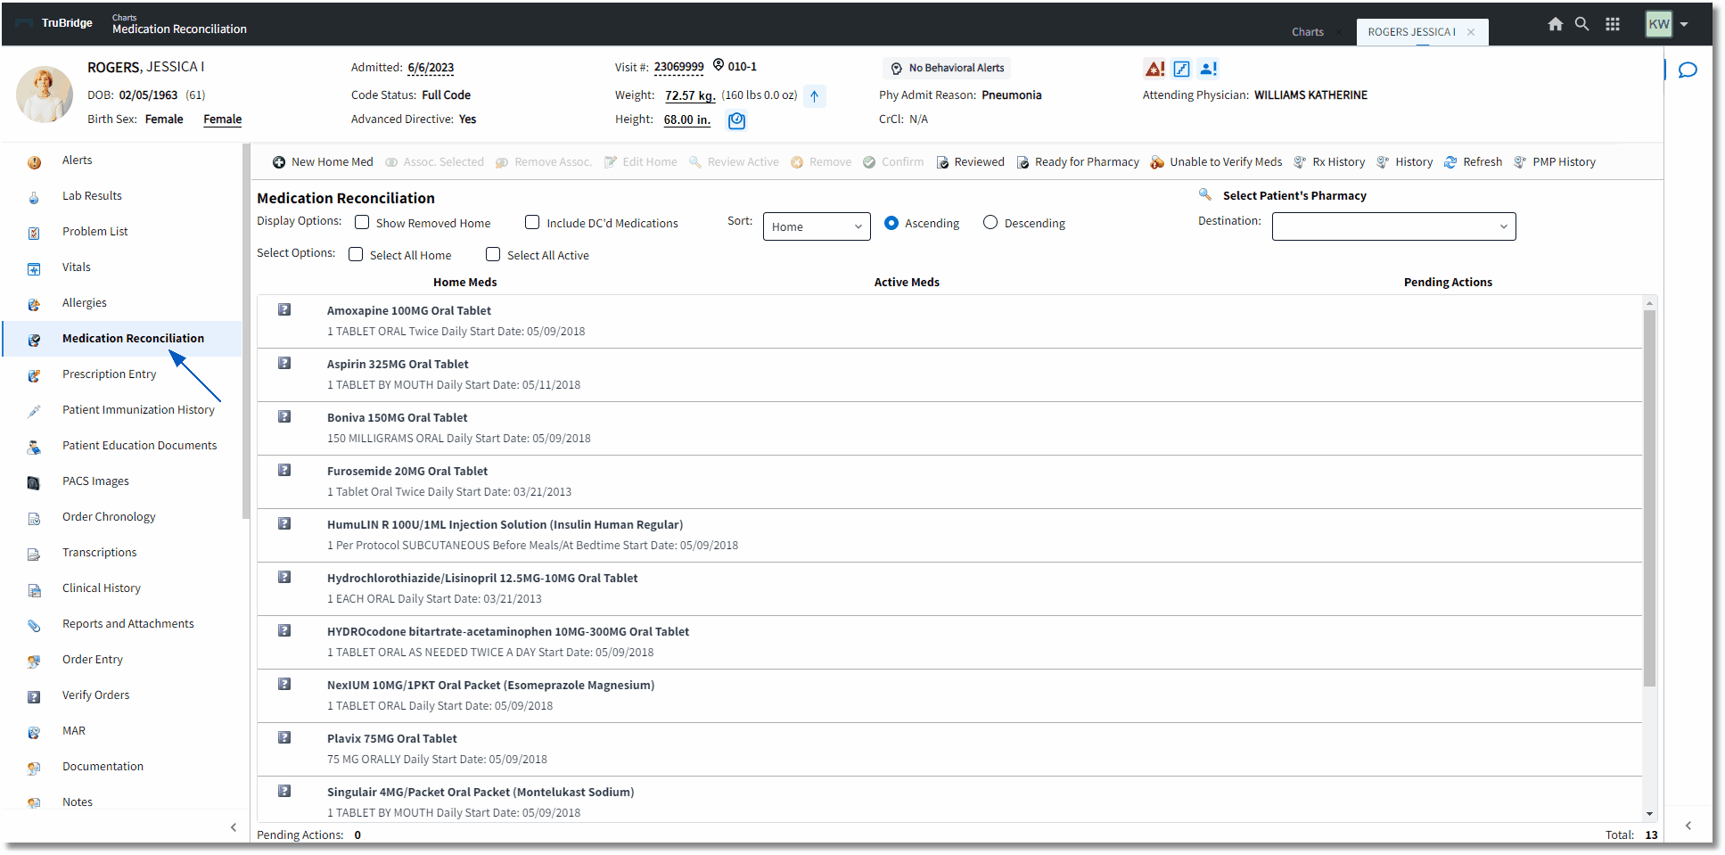Open the red alert triangle patient icon

[x=1154, y=69]
